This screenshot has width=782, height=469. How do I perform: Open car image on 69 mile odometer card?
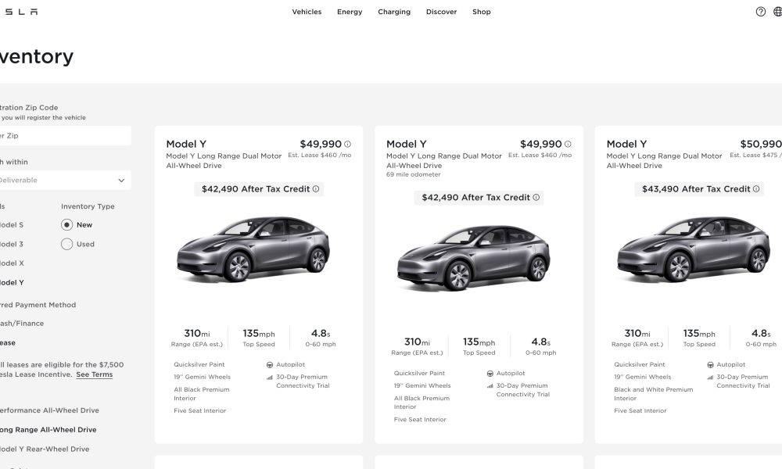click(474, 257)
